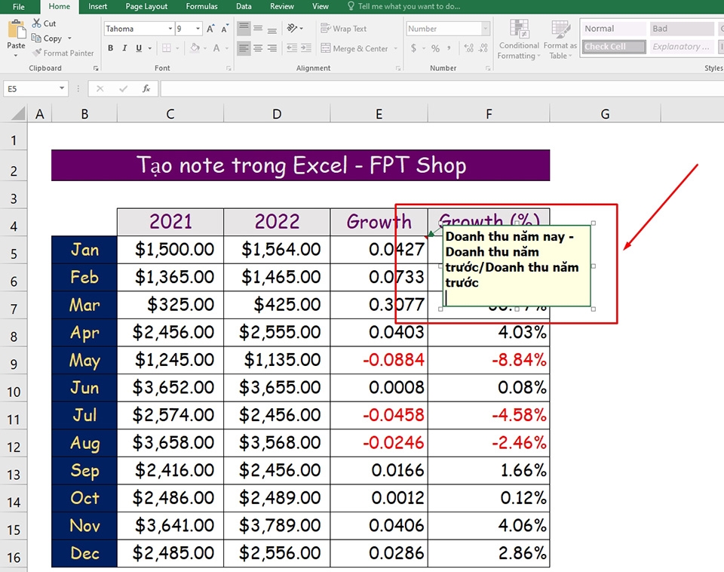Toggle Underline formatting

coord(139,48)
